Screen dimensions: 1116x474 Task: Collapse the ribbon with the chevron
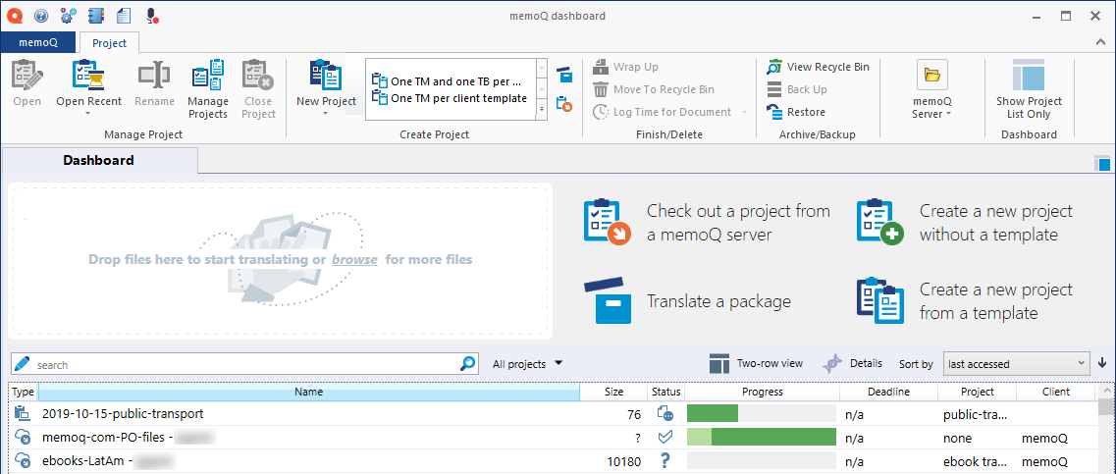[1099, 43]
